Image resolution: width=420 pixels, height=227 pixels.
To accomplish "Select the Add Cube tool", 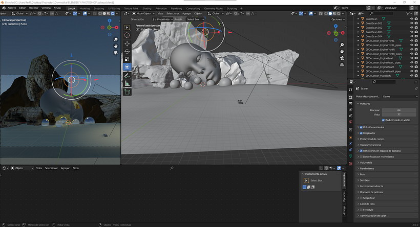I will 128,92.
